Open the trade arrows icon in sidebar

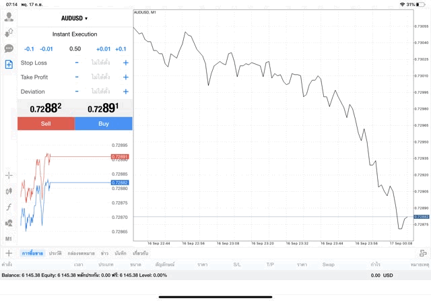[x=9, y=32]
